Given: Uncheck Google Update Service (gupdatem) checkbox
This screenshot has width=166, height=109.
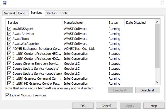Looking at the screenshot, I should [x=9, y=73].
